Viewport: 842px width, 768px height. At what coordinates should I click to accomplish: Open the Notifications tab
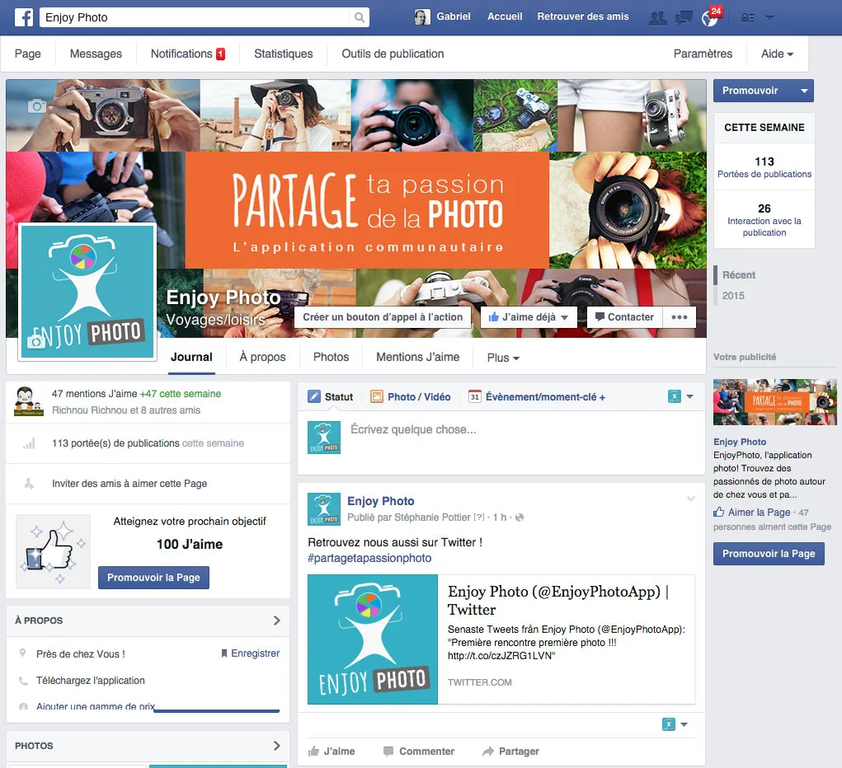pos(187,54)
